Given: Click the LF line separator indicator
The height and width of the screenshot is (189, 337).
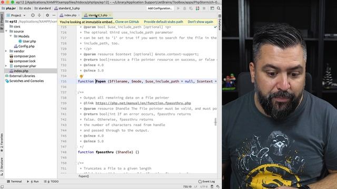Looking at the screenshot, I should tap(195, 187).
